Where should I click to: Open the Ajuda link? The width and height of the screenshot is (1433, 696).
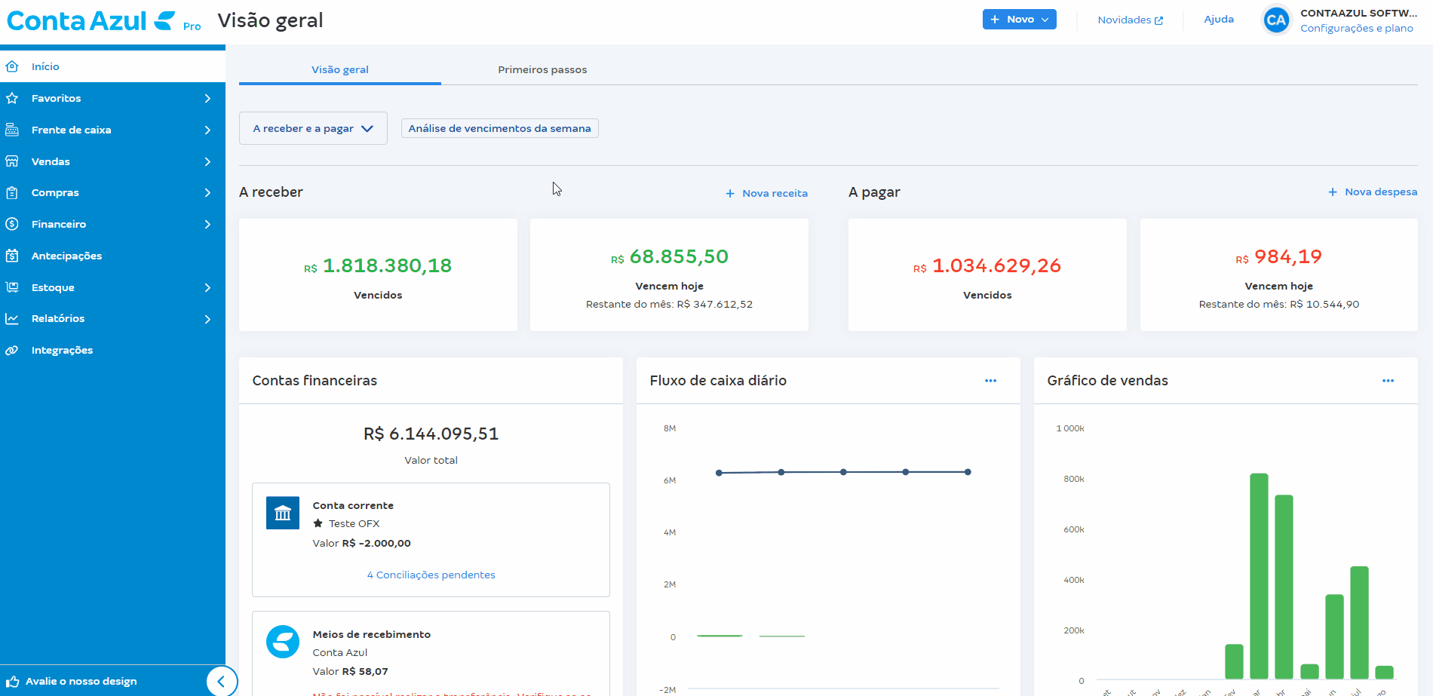click(1219, 20)
